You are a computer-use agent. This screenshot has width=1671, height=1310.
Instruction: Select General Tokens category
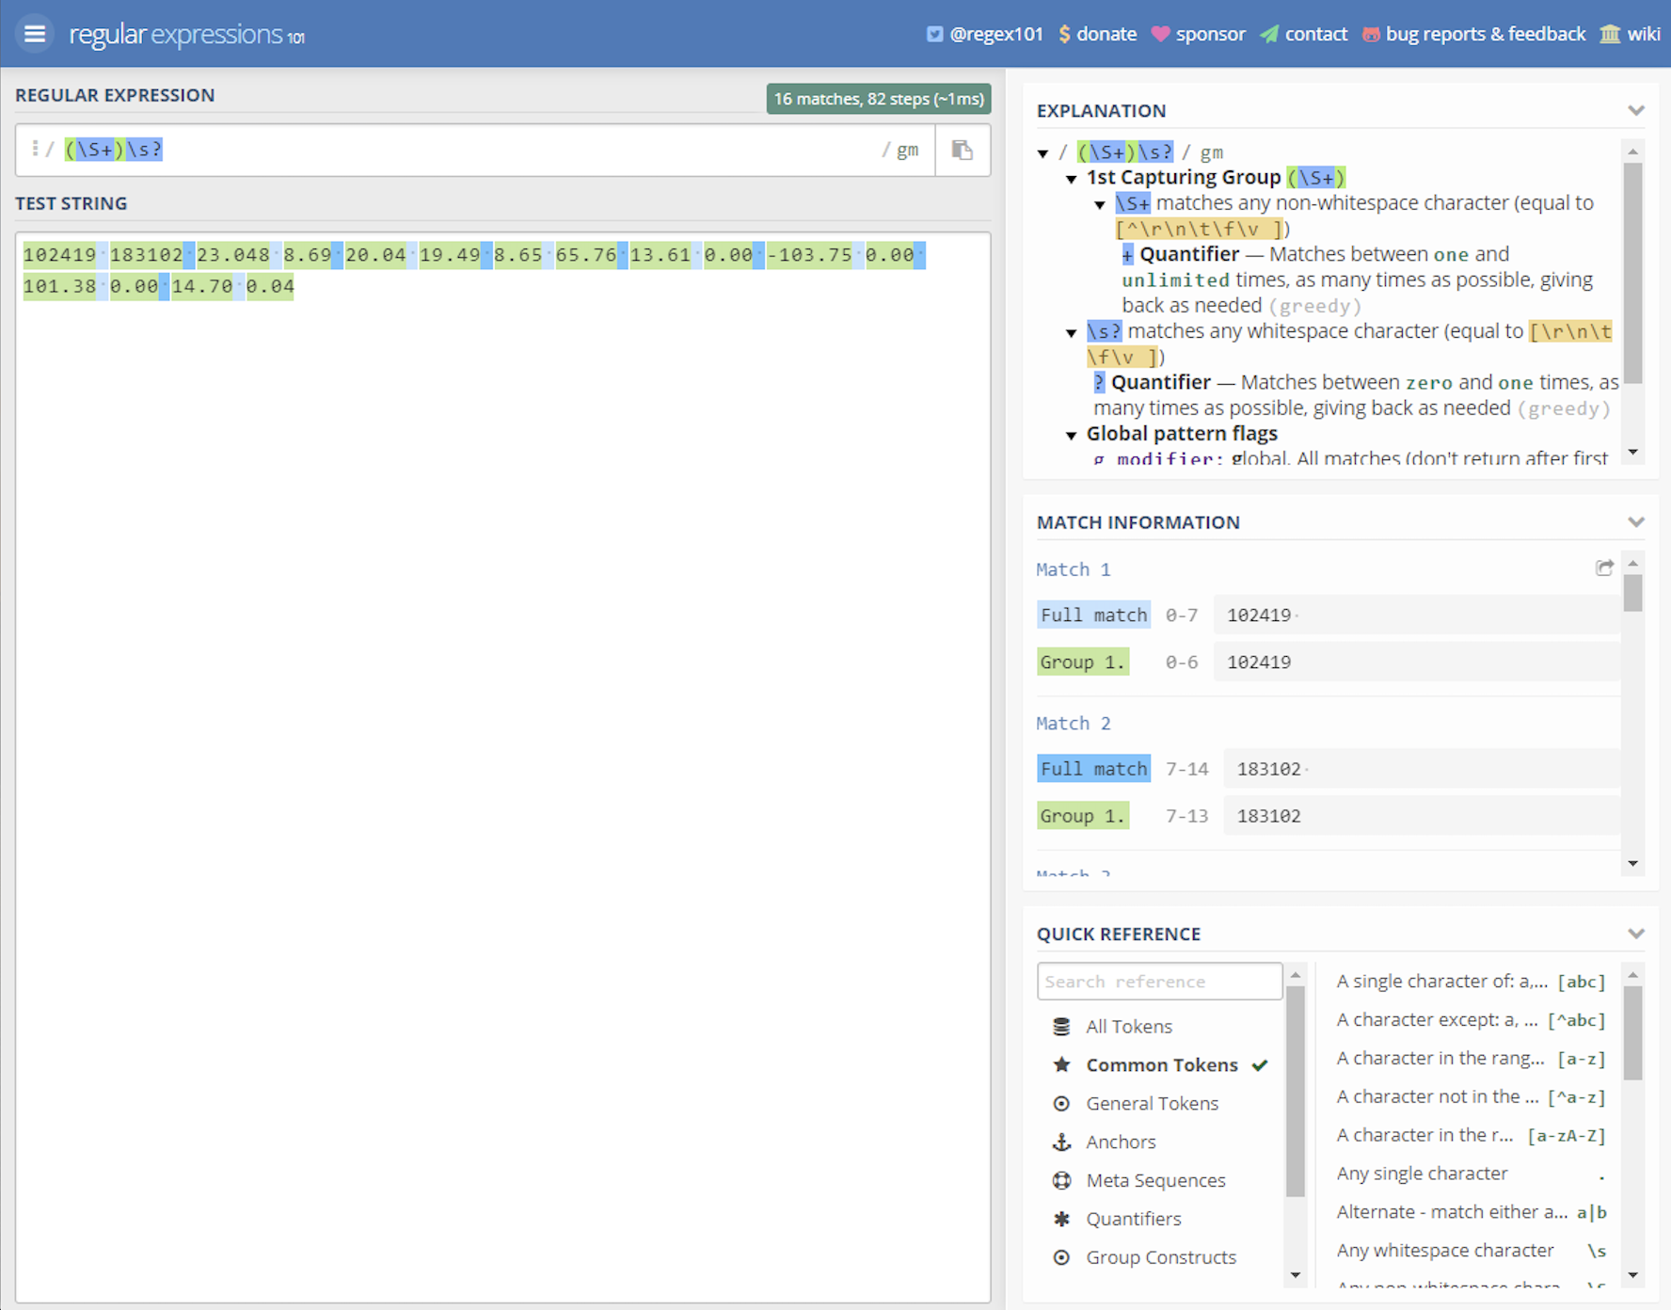[x=1152, y=1104]
